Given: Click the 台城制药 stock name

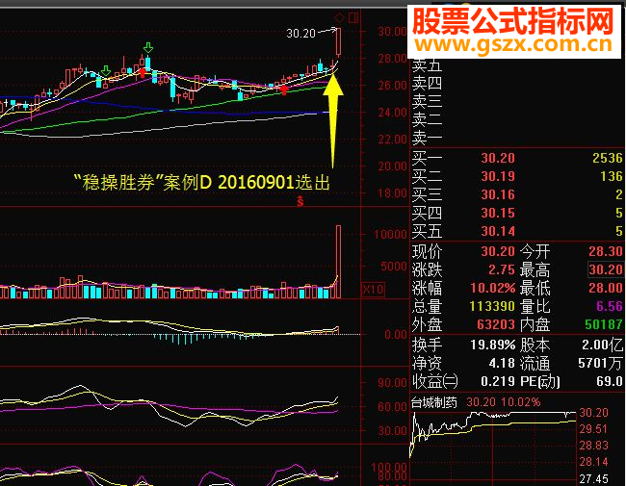Looking at the screenshot, I should point(434,402).
